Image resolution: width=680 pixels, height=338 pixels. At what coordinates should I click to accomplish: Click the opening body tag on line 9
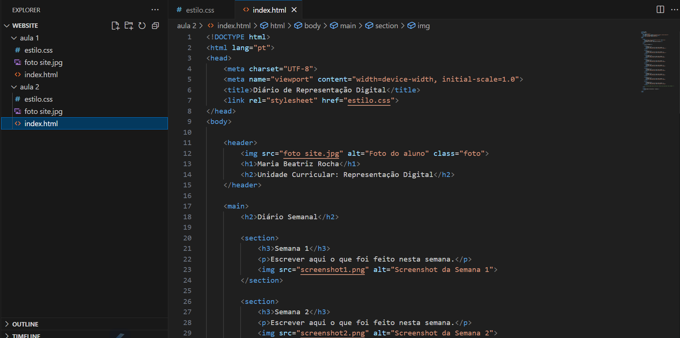(219, 122)
